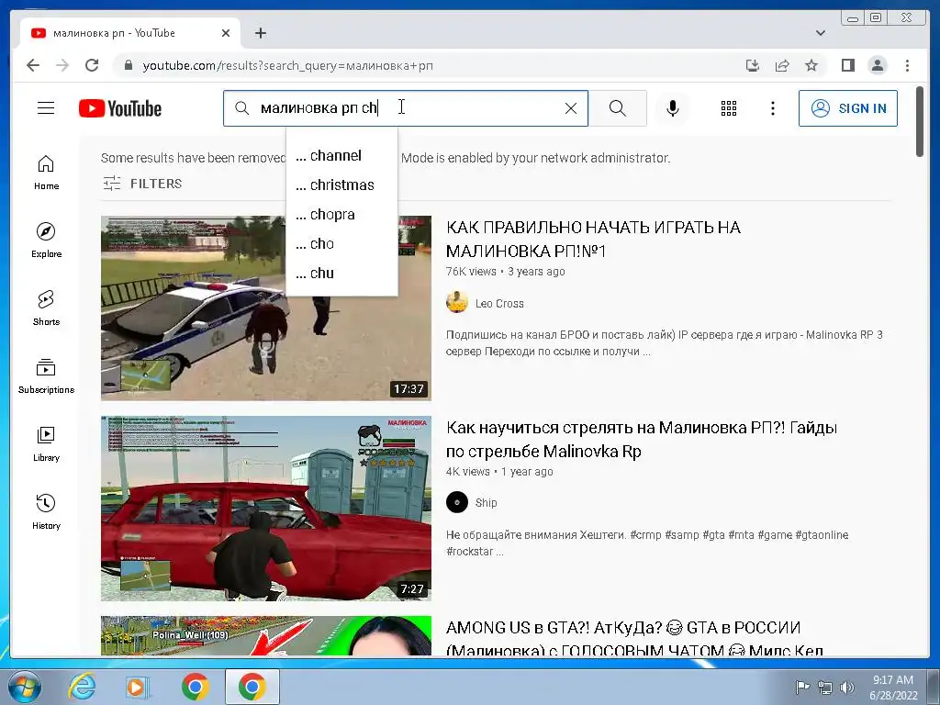The height and width of the screenshot is (705, 940).
Task: Open the YouTube apps grid icon
Action: [728, 108]
